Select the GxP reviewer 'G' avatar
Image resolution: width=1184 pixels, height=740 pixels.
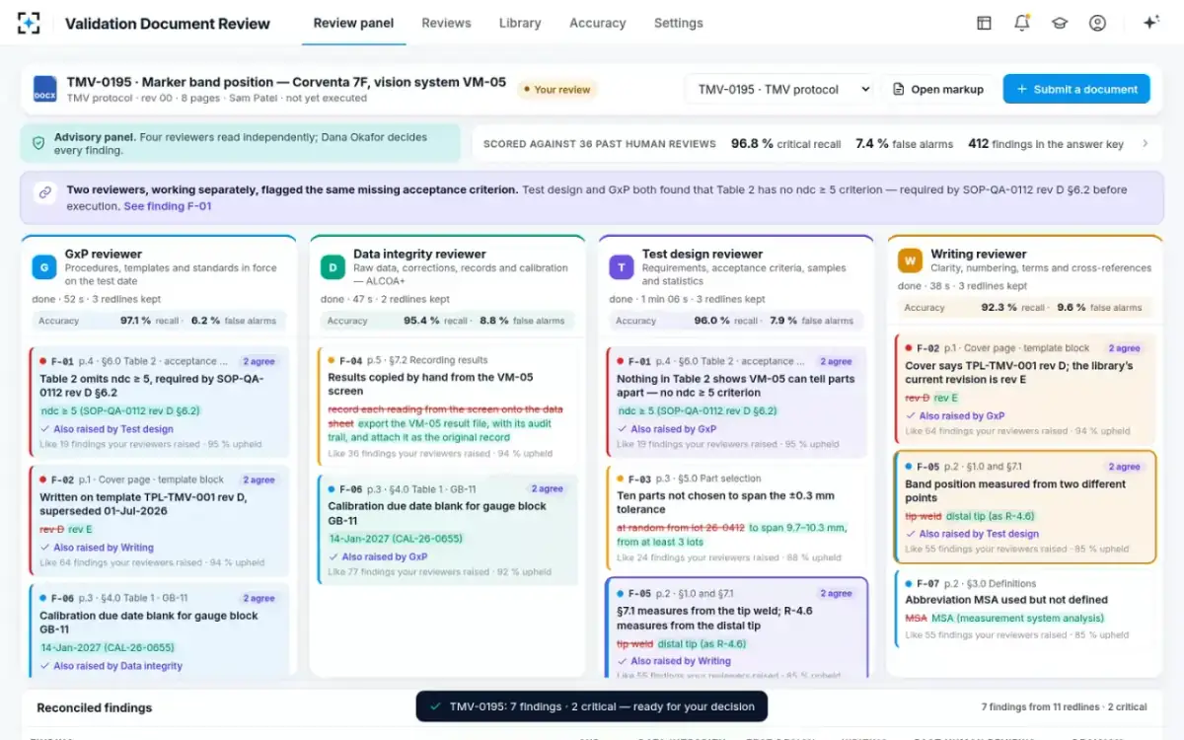[44, 266]
